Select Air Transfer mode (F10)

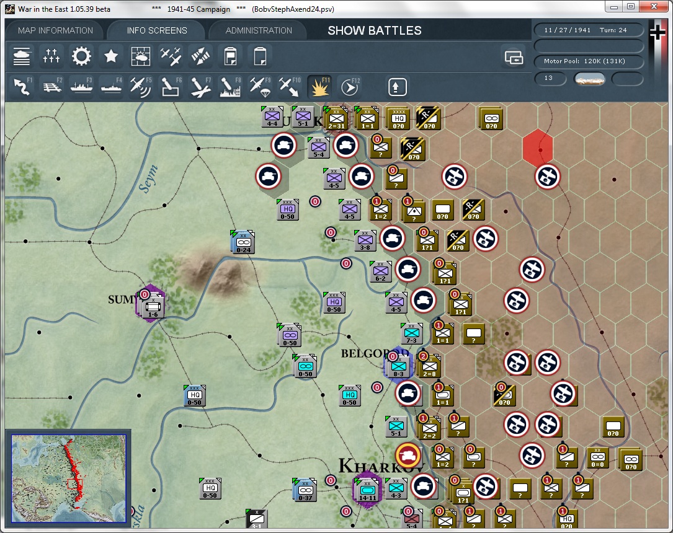tap(290, 87)
